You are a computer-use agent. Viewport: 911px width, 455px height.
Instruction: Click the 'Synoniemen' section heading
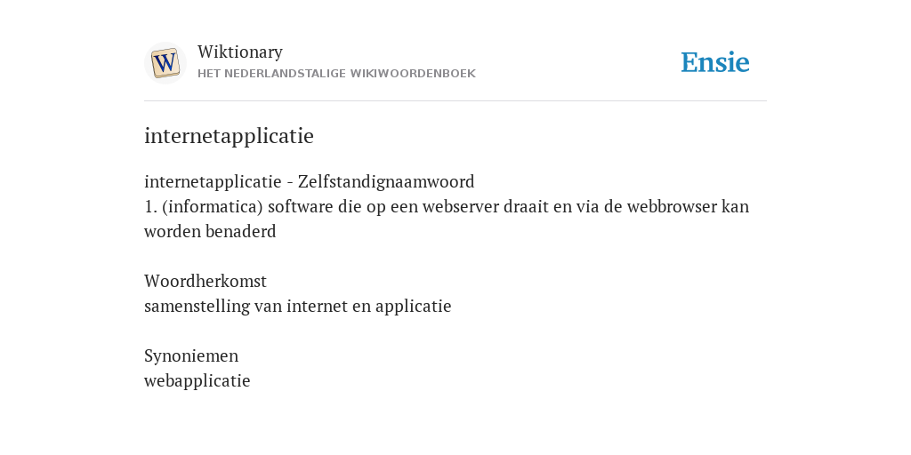click(x=191, y=356)
